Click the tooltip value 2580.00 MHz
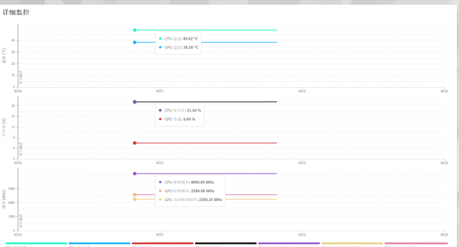Screen dimensions: 459x247 202,191
